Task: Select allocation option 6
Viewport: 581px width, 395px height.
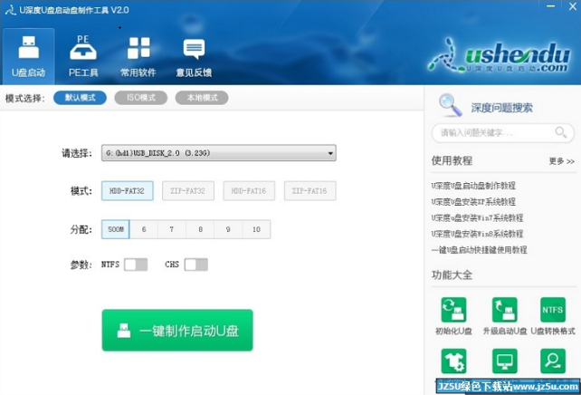Action: tap(144, 229)
